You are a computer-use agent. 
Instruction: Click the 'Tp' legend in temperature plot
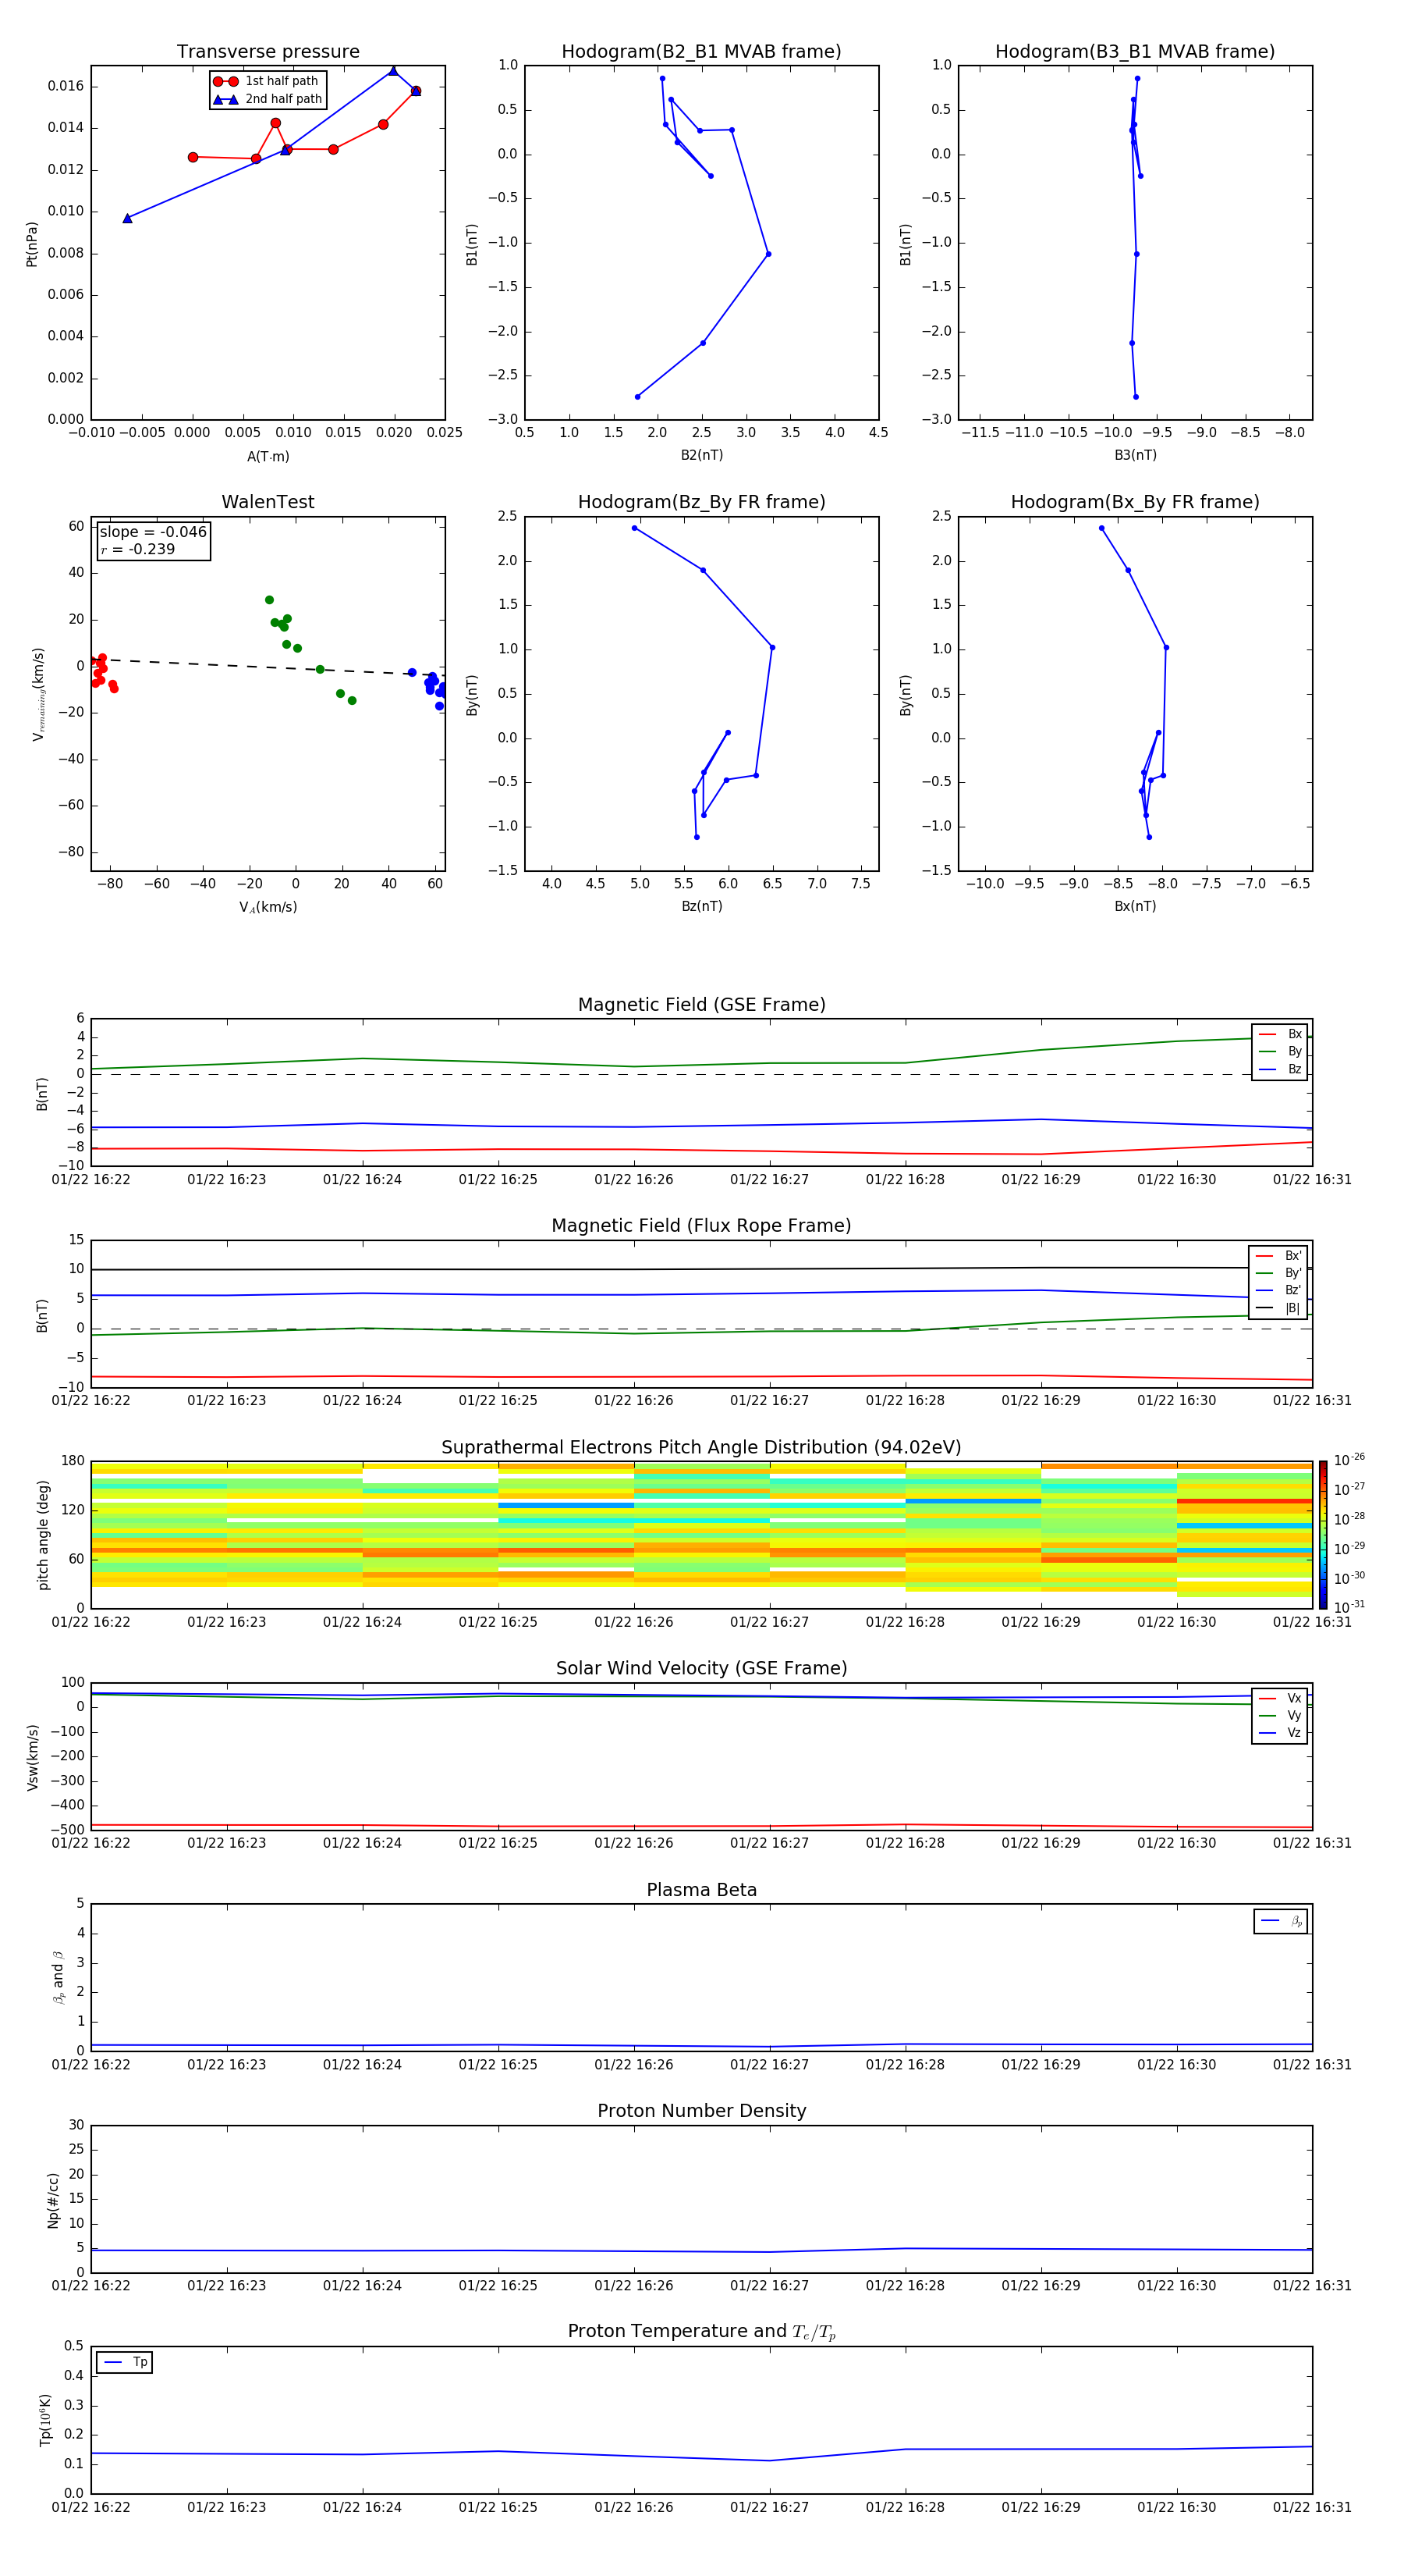[x=125, y=2362]
